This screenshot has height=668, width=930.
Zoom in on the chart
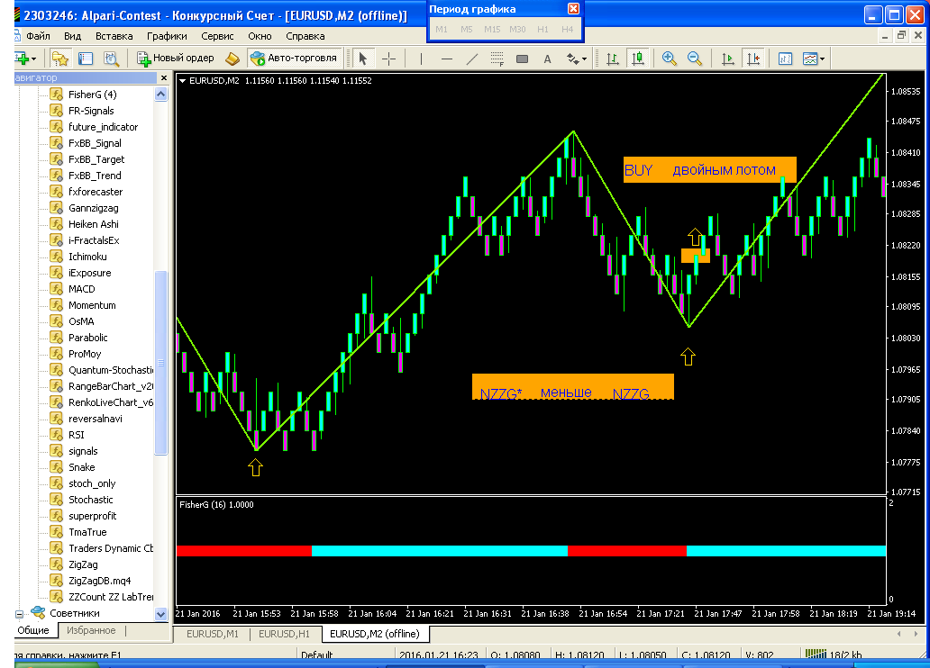669,59
